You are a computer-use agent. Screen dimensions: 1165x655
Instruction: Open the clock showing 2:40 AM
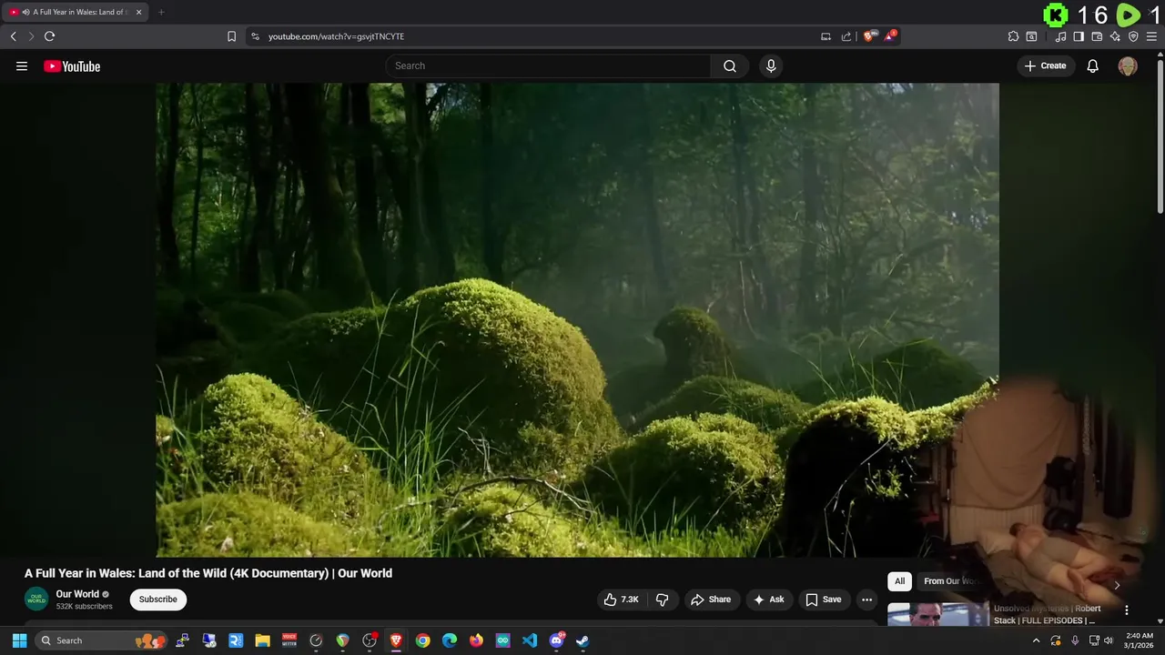click(x=1139, y=640)
